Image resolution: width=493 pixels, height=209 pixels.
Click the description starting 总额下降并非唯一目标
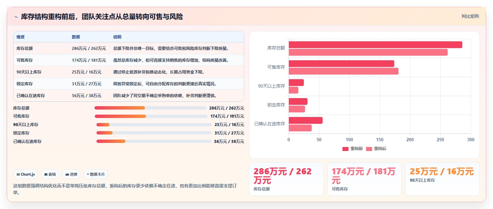pyautogui.click(x=171, y=49)
